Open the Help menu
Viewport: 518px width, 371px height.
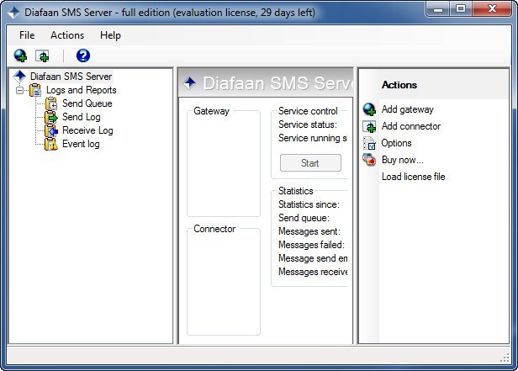[110, 35]
